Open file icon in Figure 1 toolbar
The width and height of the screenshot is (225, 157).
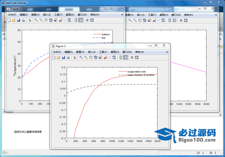coord(14,20)
